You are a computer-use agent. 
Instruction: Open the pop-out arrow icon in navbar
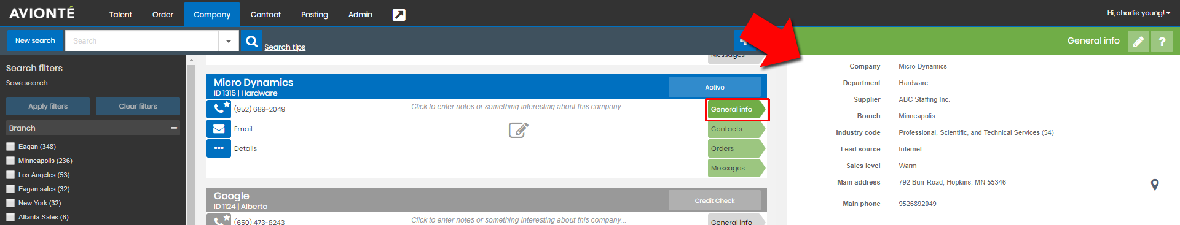coord(399,15)
